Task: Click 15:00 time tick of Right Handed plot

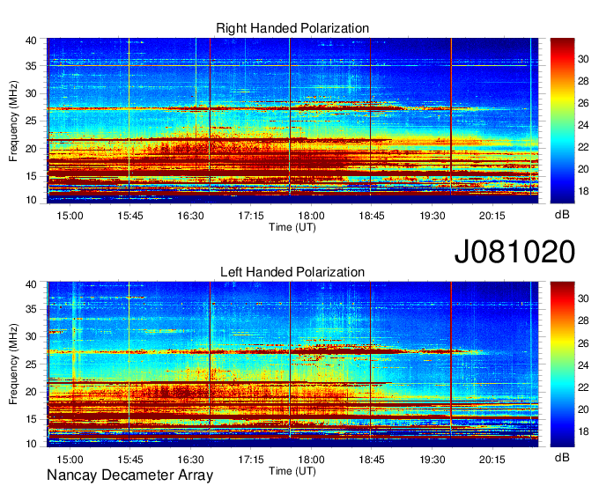Action: pyautogui.click(x=70, y=216)
